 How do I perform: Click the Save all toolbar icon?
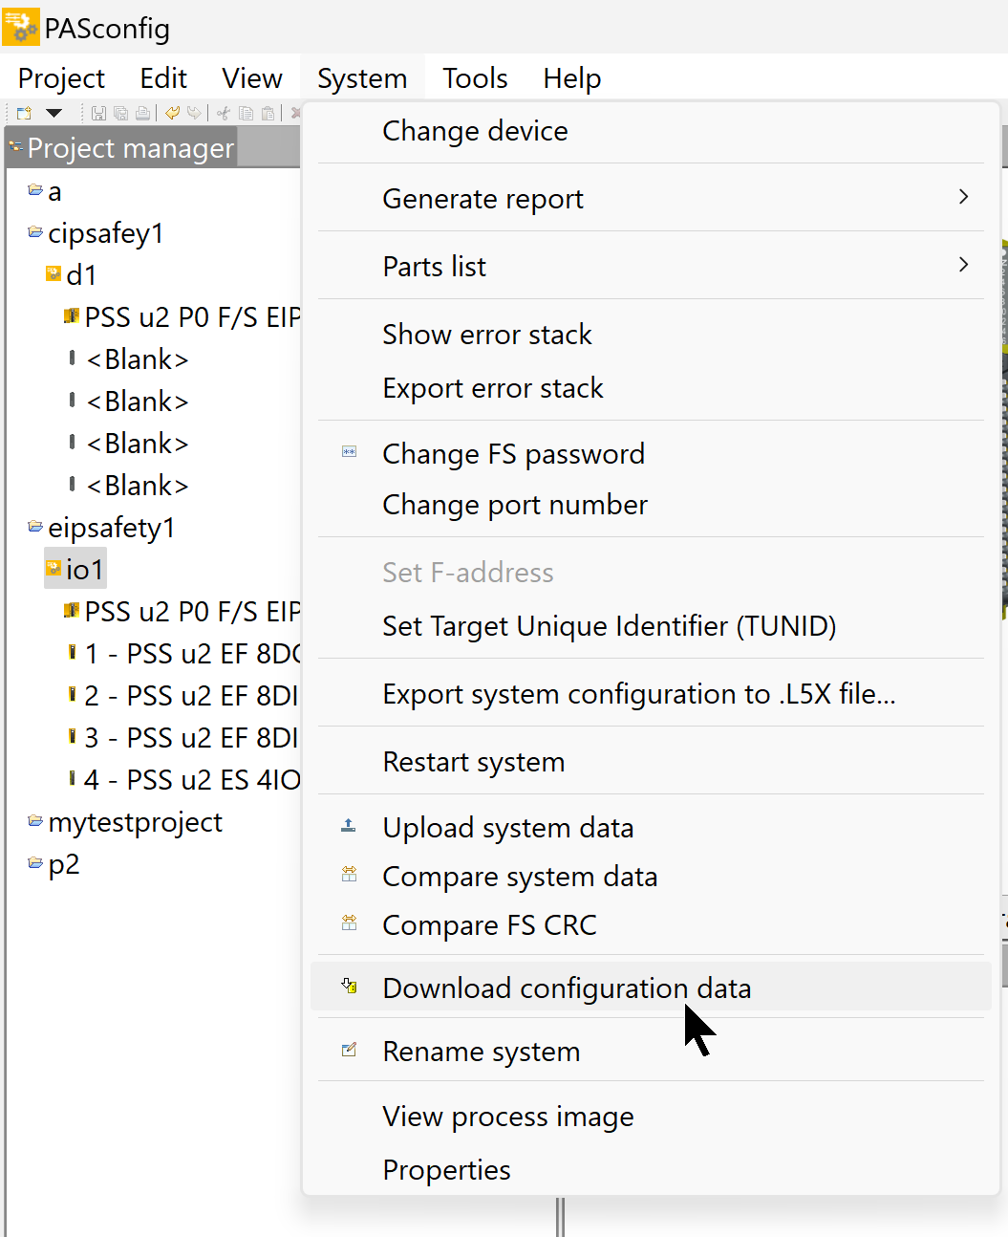(x=120, y=113)
